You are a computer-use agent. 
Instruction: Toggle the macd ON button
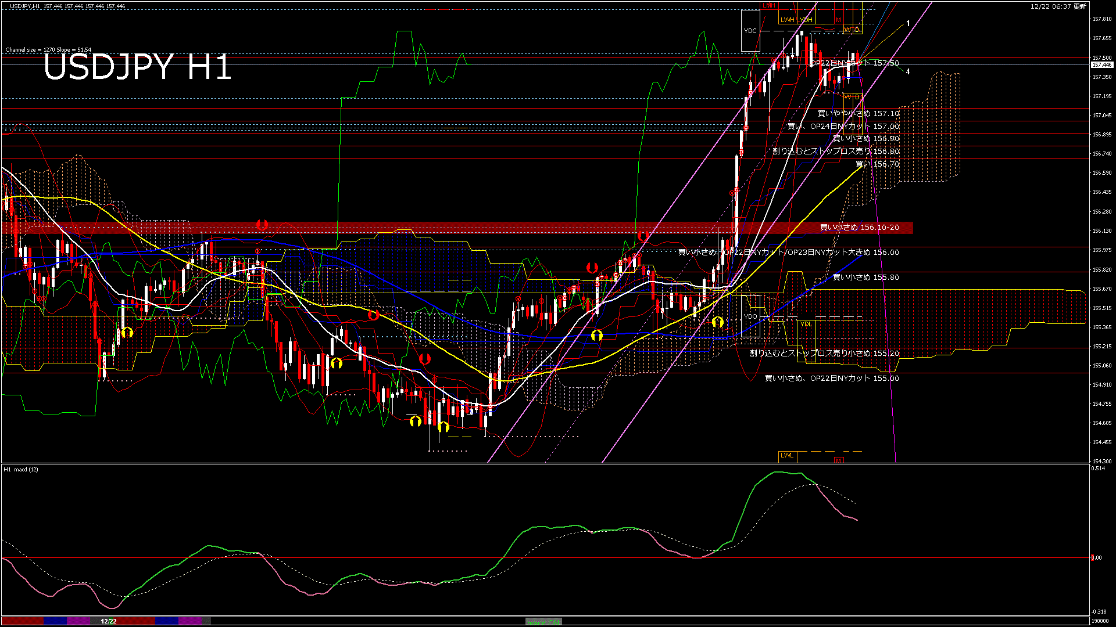[543, 621]
